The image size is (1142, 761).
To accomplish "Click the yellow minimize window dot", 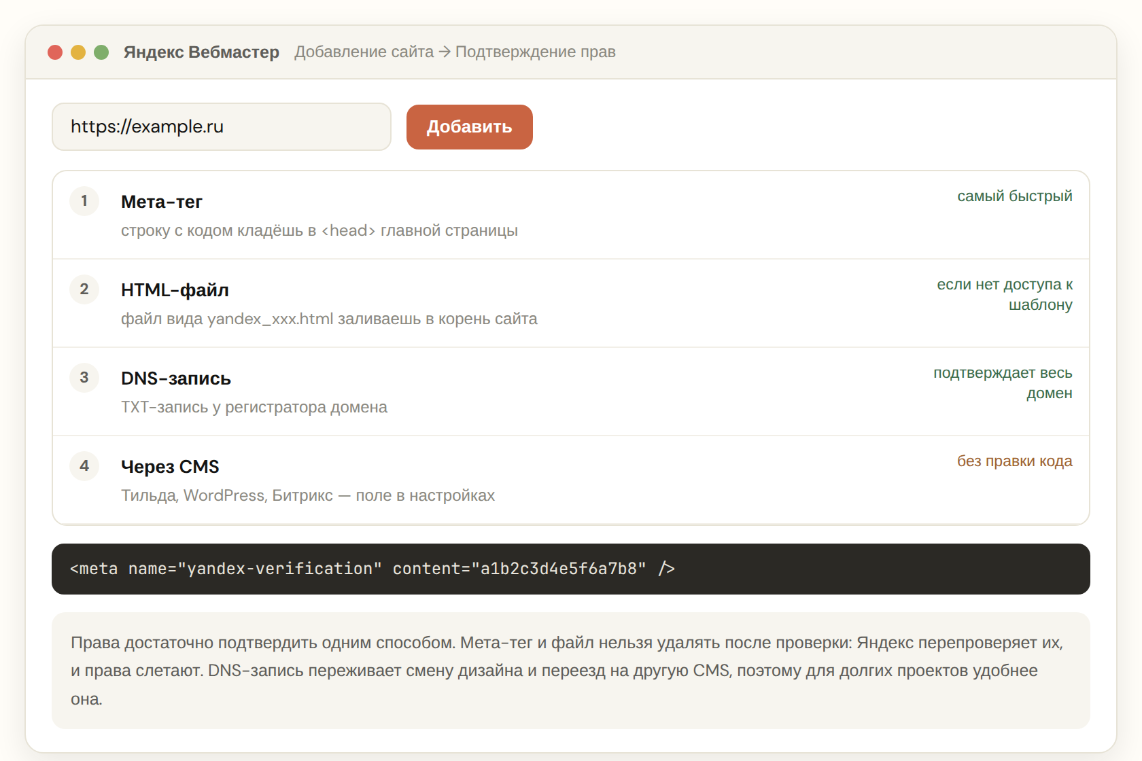I will click(x=78, y=52).
